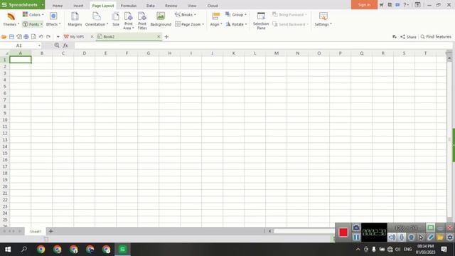Click the Share button
The height and width of the screenshot is (256, 455).
[408, 36]
